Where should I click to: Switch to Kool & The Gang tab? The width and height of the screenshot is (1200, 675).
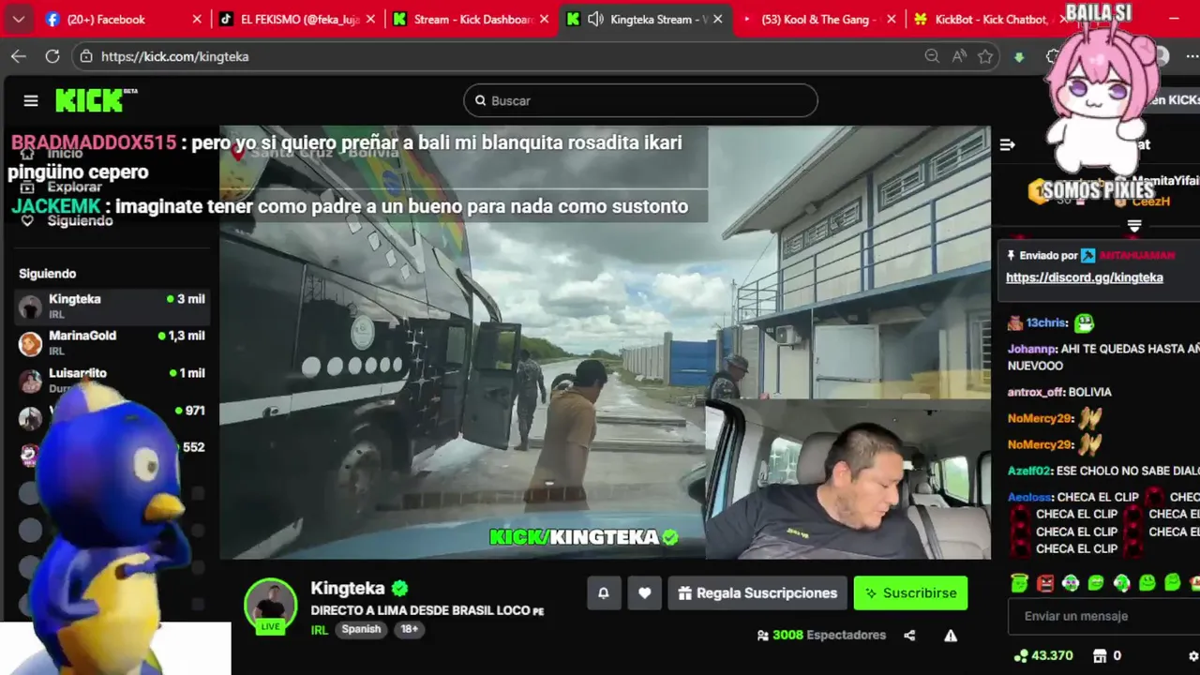click(818, 19)
